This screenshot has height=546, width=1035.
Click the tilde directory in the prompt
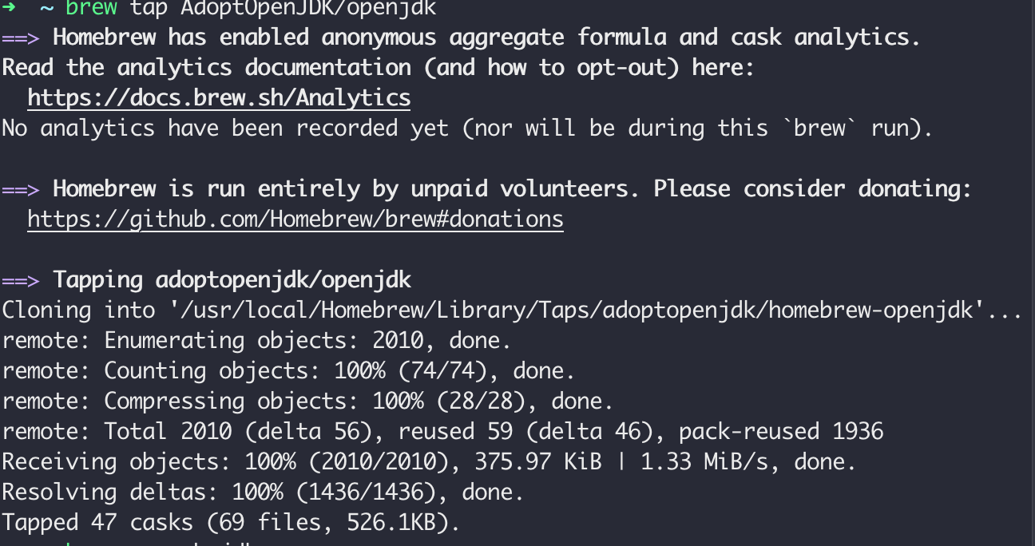(x=47, y=7)
